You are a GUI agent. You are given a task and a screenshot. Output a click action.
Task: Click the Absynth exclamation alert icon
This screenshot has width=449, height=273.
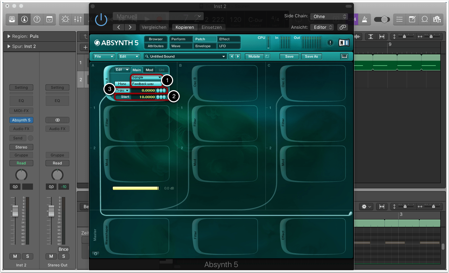click(330, 43)
